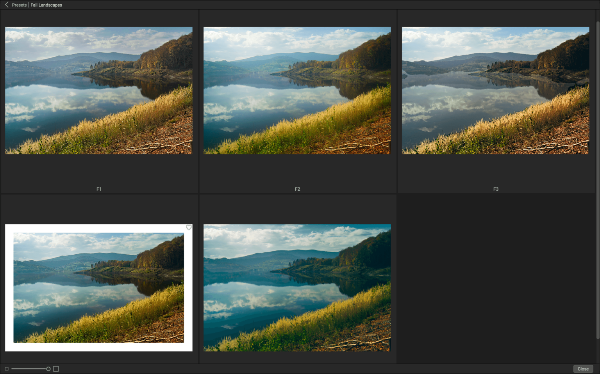Viewport: 600px width, 374px height.
Task: Click the large thumbnail size icon
Action: 56,369
